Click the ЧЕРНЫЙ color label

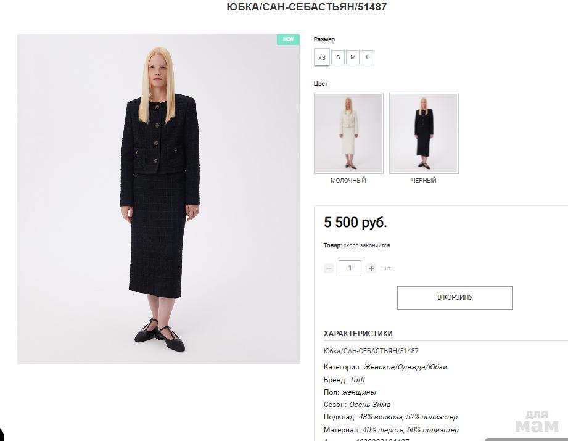pos(424,180)
